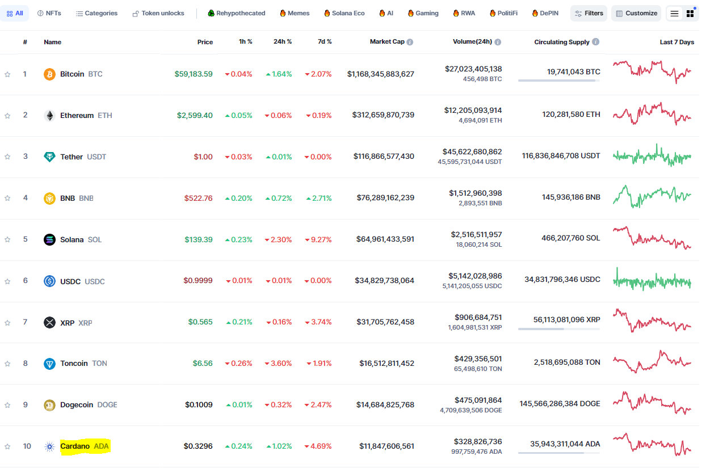This screenshot has width=706, height=468.
Task: Click the Tether coin icon
Action: click(x=50, y=157)
